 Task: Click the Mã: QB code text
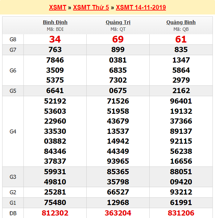pos(181,29)
